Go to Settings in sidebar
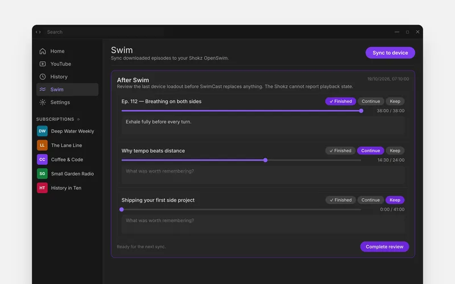Image resolution: width=455 pixels, height=284 pixels. [67, 102]
